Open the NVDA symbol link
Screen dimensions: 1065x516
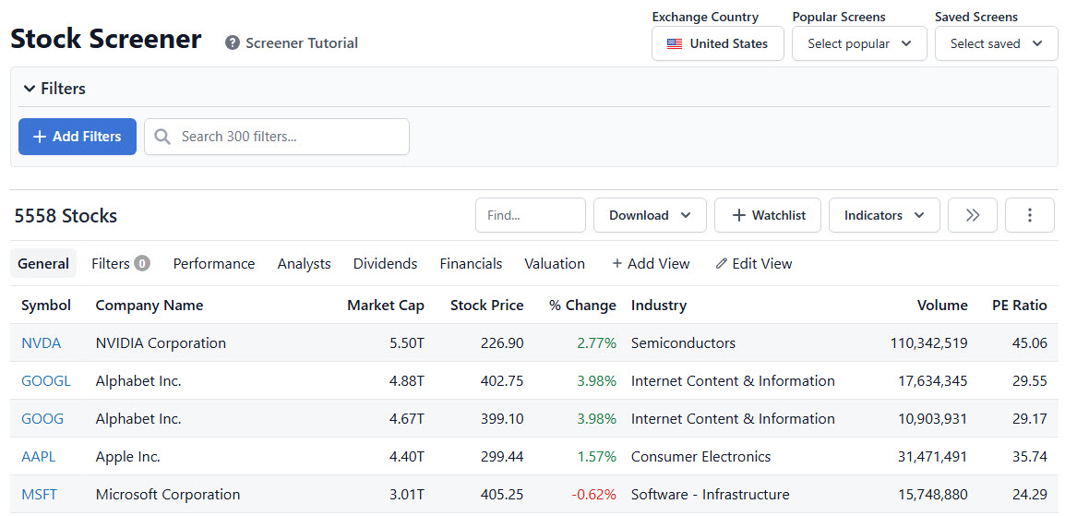pos(41,342)
